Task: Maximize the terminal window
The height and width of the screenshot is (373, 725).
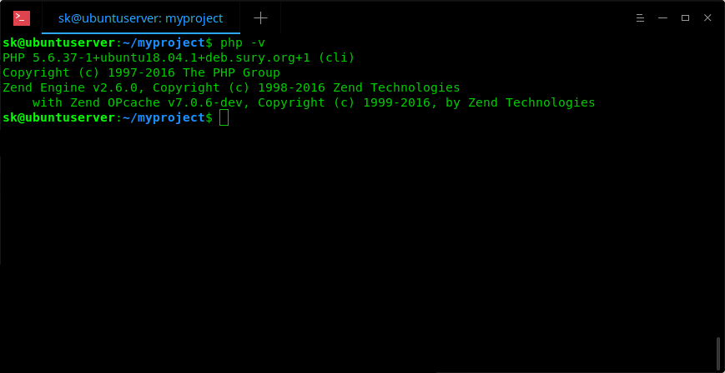Action: pos(685,18)
